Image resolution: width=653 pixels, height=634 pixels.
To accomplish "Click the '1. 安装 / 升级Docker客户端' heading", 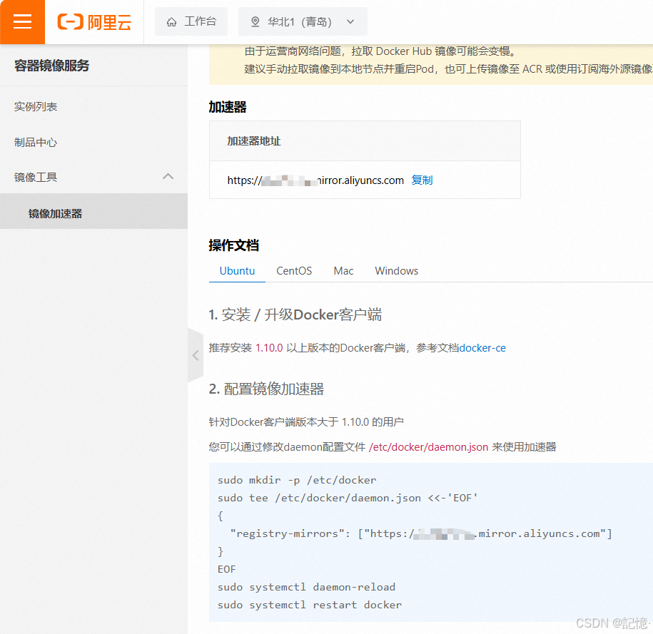I will tap(295, 315).
